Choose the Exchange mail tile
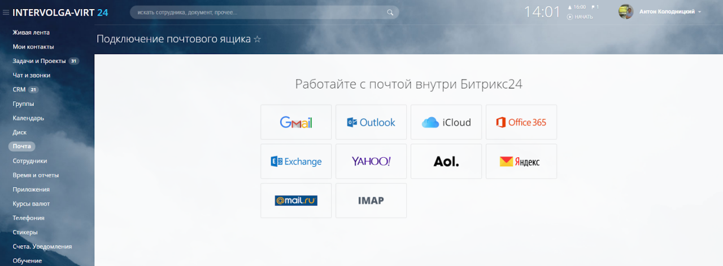 tap(296, 162)
